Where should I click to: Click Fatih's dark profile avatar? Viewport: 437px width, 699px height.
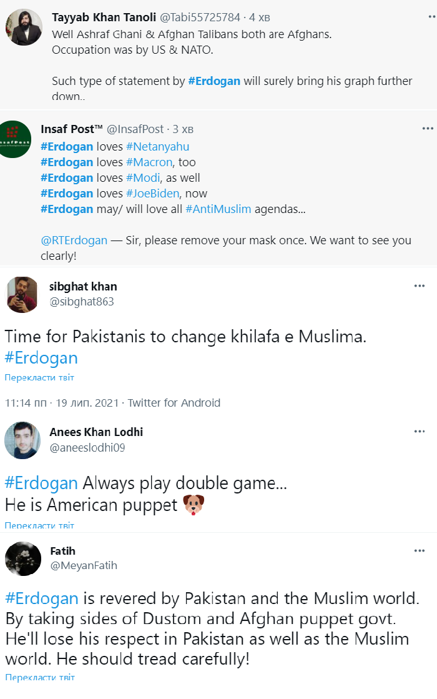point(23,558)
